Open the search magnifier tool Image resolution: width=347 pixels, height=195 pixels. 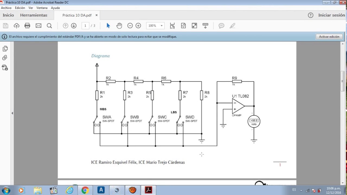[49, 26]
